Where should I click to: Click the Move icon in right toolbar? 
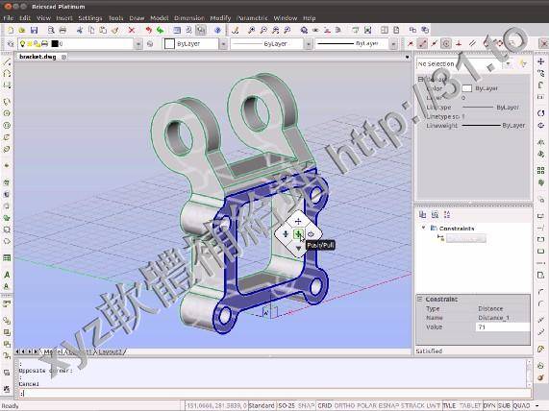(x=541, y=61)
